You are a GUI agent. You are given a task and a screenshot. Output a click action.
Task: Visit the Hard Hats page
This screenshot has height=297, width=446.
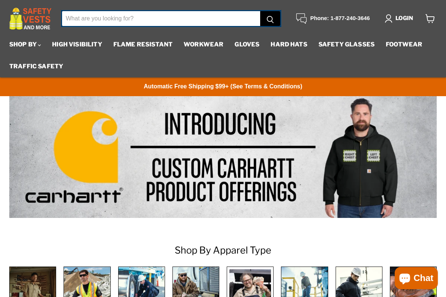289,44
